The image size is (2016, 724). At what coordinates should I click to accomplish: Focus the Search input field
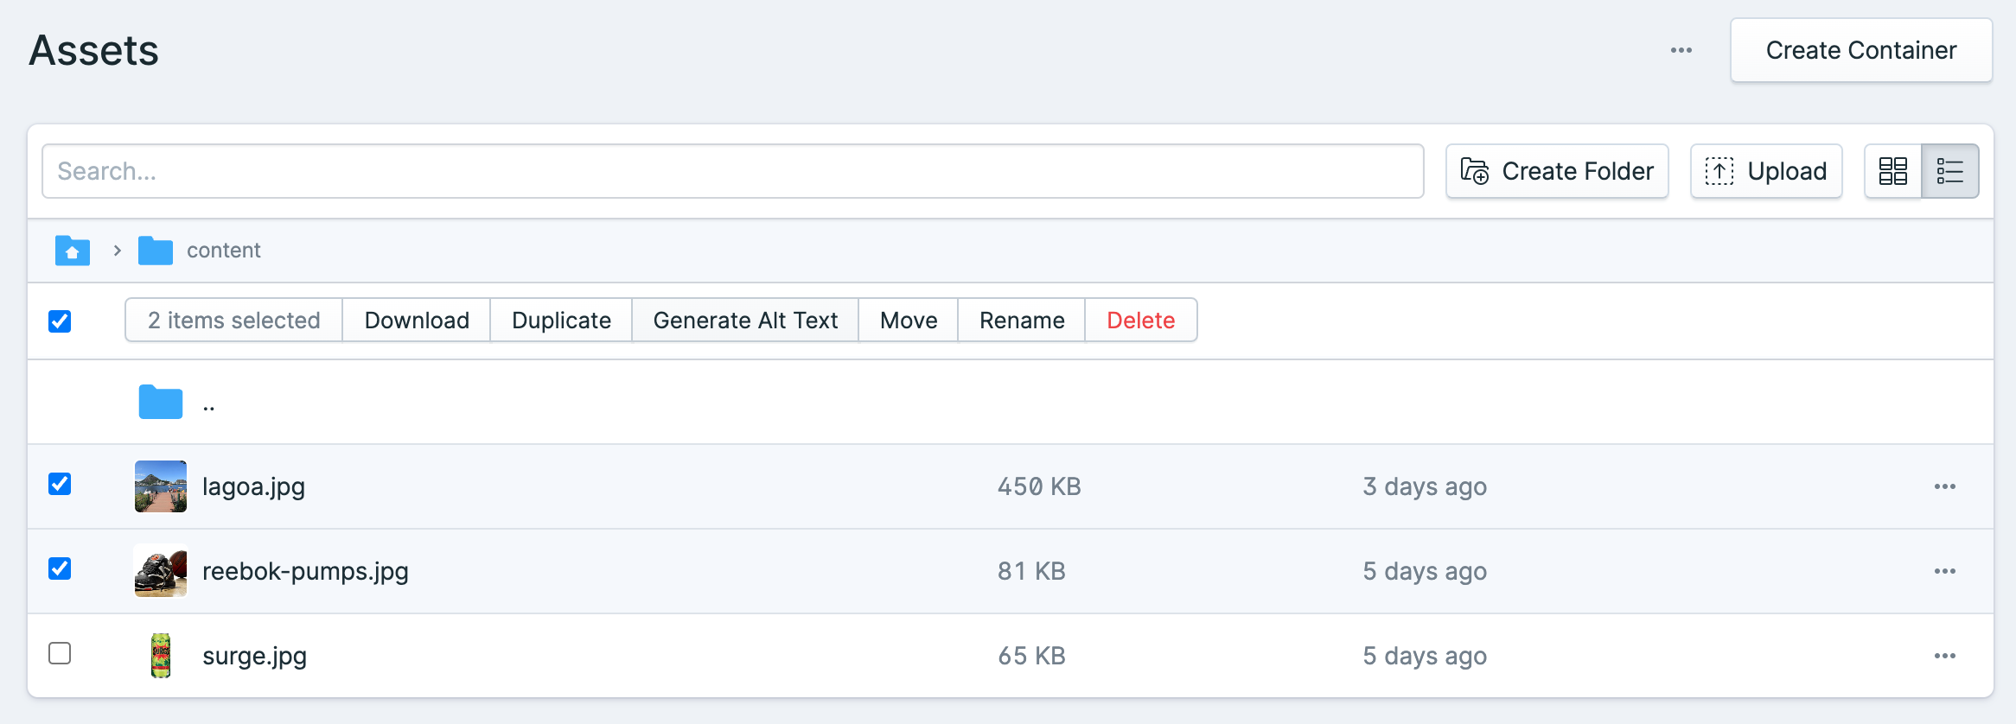(x=733, y=171)
